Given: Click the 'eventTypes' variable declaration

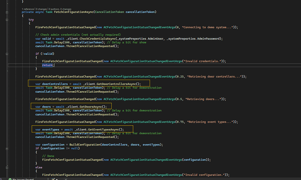Looking at the screenshot, I should (51, 130).
